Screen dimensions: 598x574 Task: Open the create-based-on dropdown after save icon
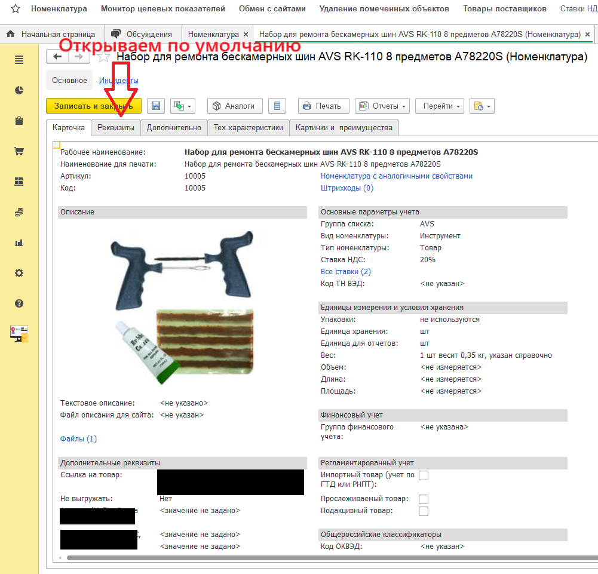point(183,106)
